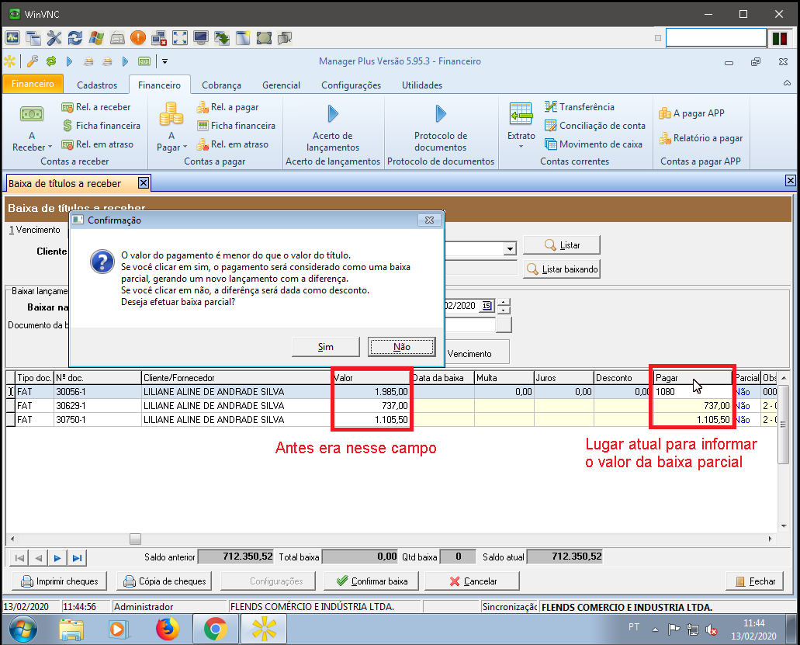Open the quick access toolbar customize arrow
800x645 pixels.
[x=165, y=61]
